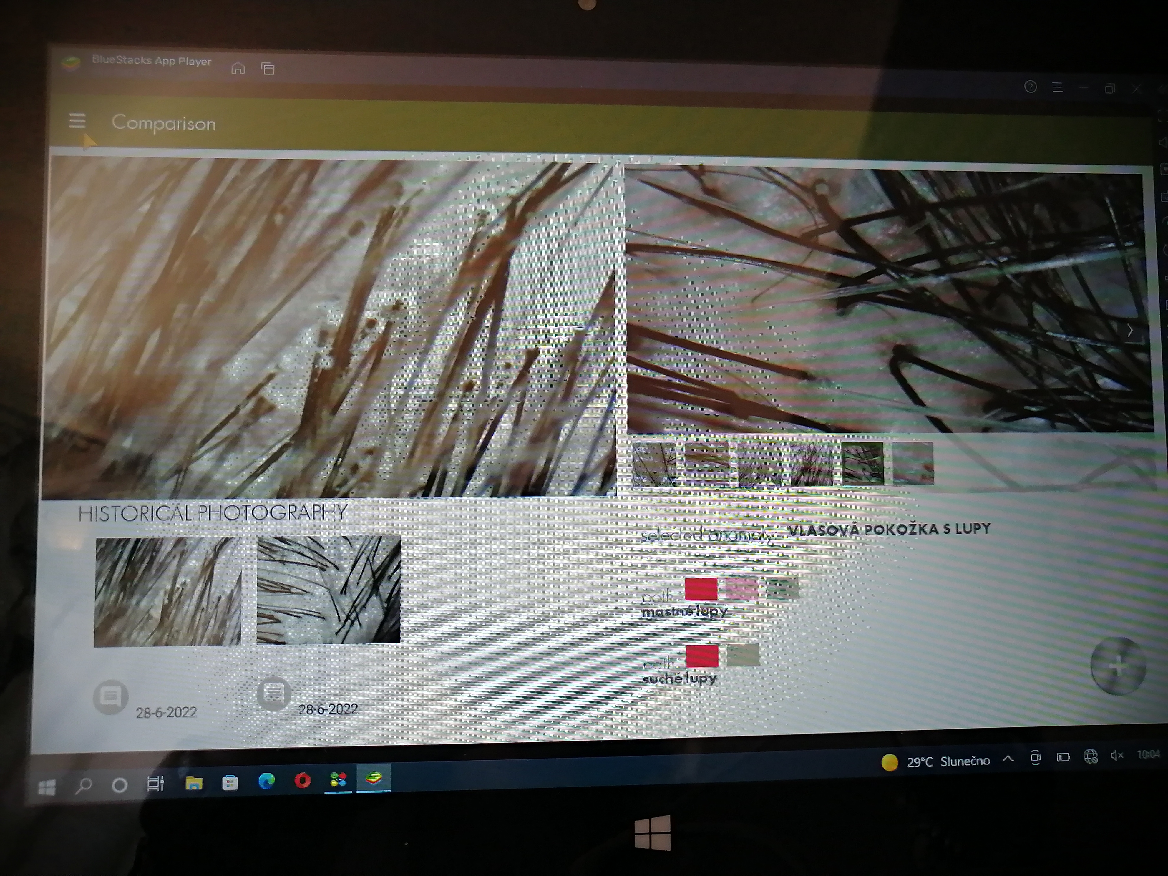
Task: Open File Explorer from taskbar
Action: coord(194,783)
